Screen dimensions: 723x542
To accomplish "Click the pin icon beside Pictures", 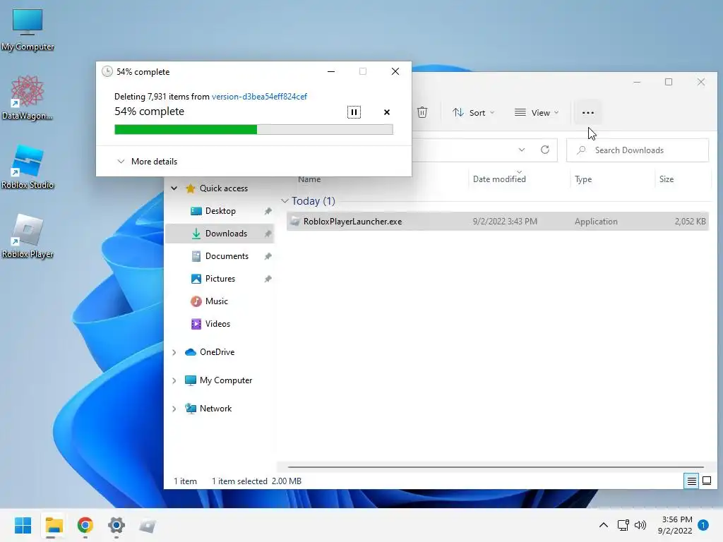I will coord(268,279).
